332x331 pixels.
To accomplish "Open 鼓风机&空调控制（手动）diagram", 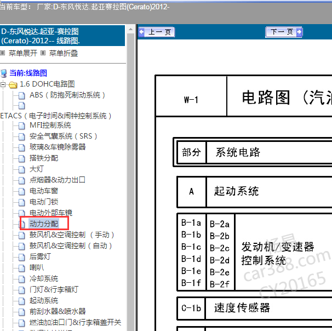I will coord(72,235).
